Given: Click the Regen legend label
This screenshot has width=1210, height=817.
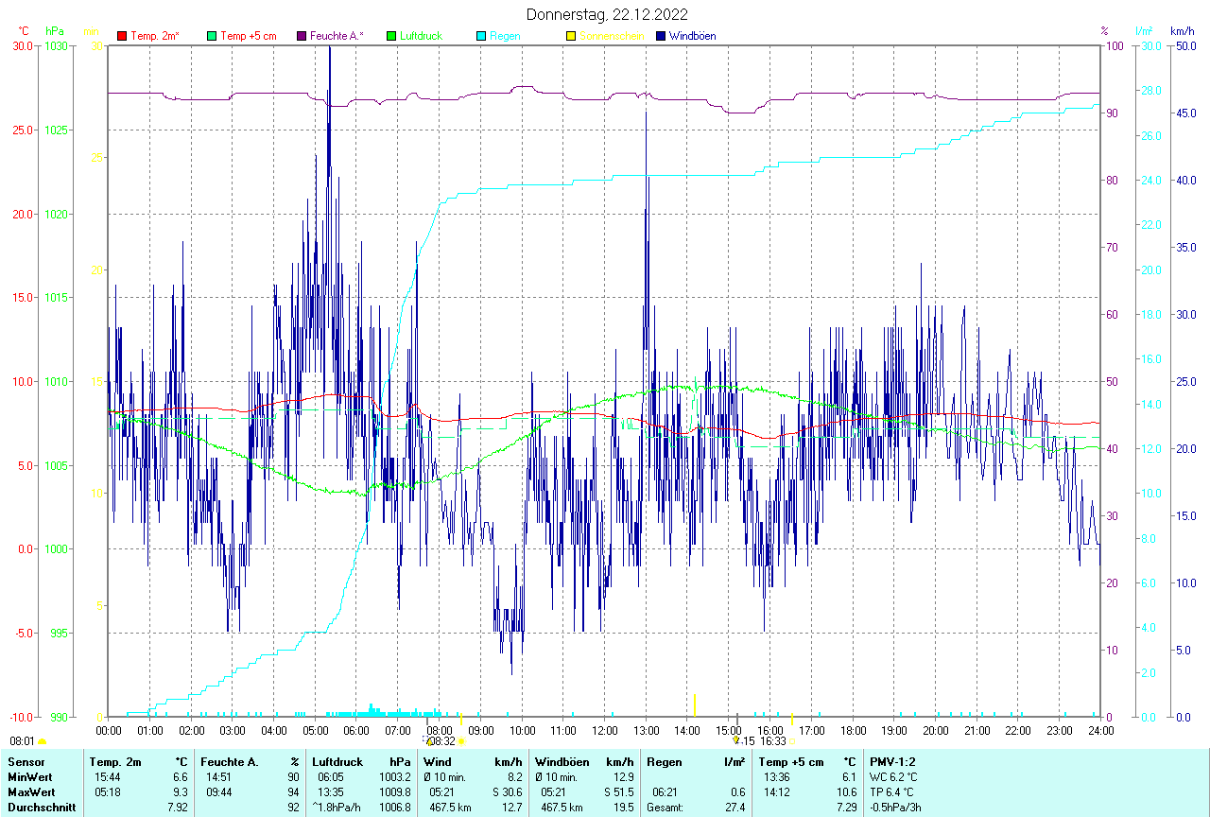Looking at the screenshot, I should (505, 36).
